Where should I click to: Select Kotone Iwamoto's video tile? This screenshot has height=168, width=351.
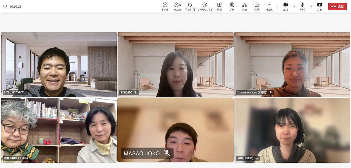point(292,64)
